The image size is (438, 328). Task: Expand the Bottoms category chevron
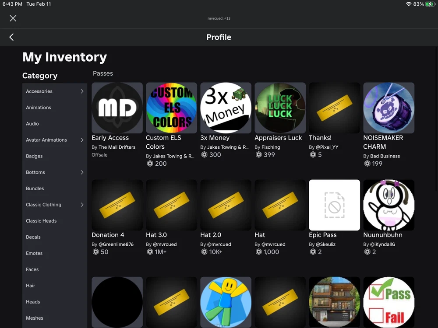coord(82,172)
